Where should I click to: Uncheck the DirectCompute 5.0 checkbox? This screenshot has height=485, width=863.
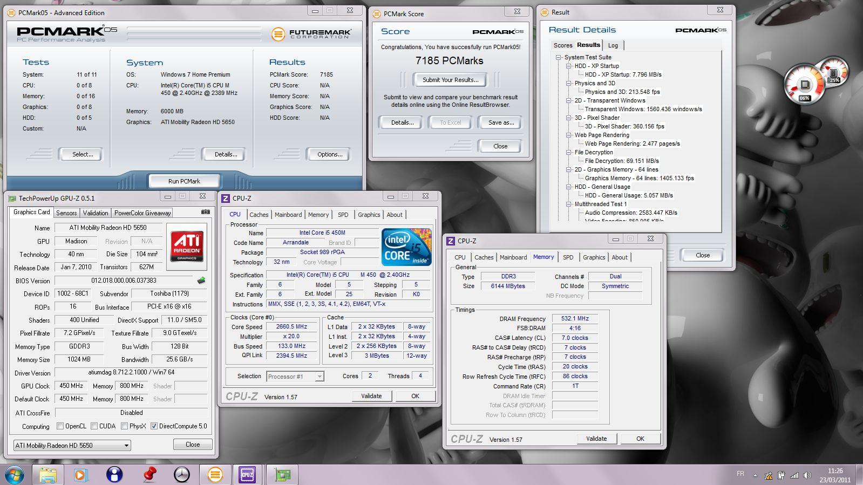(154, 426)
